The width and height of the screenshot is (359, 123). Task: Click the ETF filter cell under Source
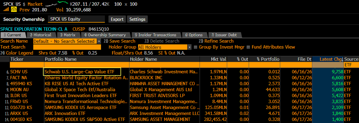[351, 64]
